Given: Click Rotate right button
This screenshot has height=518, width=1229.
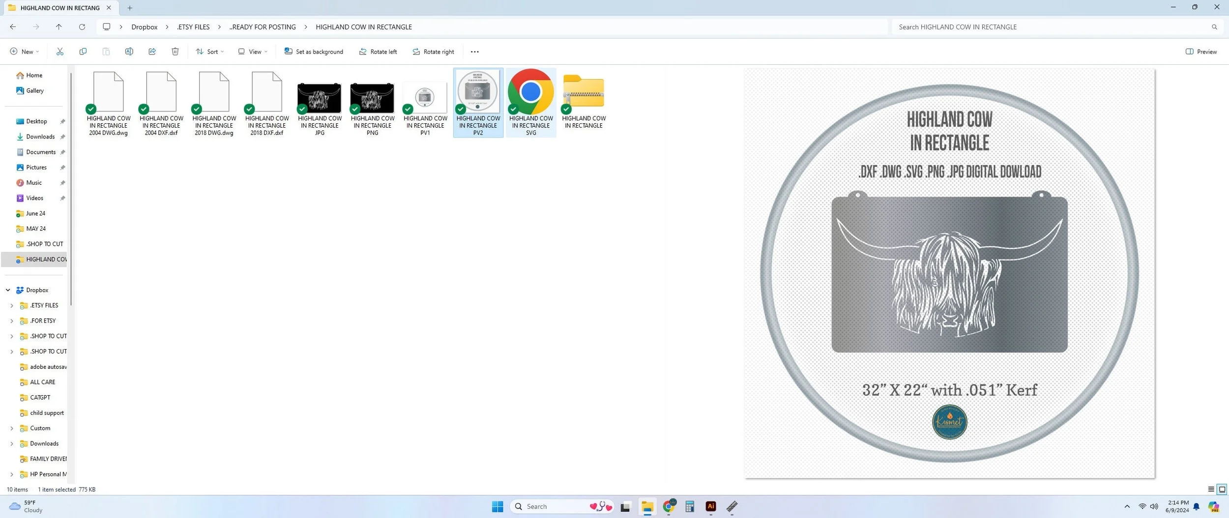Looking at the screenshot, I should click(x=433, y=52).
